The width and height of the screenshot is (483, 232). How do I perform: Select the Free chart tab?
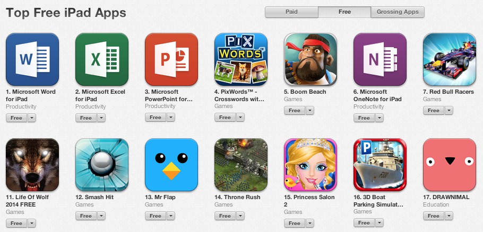[344, 12]
